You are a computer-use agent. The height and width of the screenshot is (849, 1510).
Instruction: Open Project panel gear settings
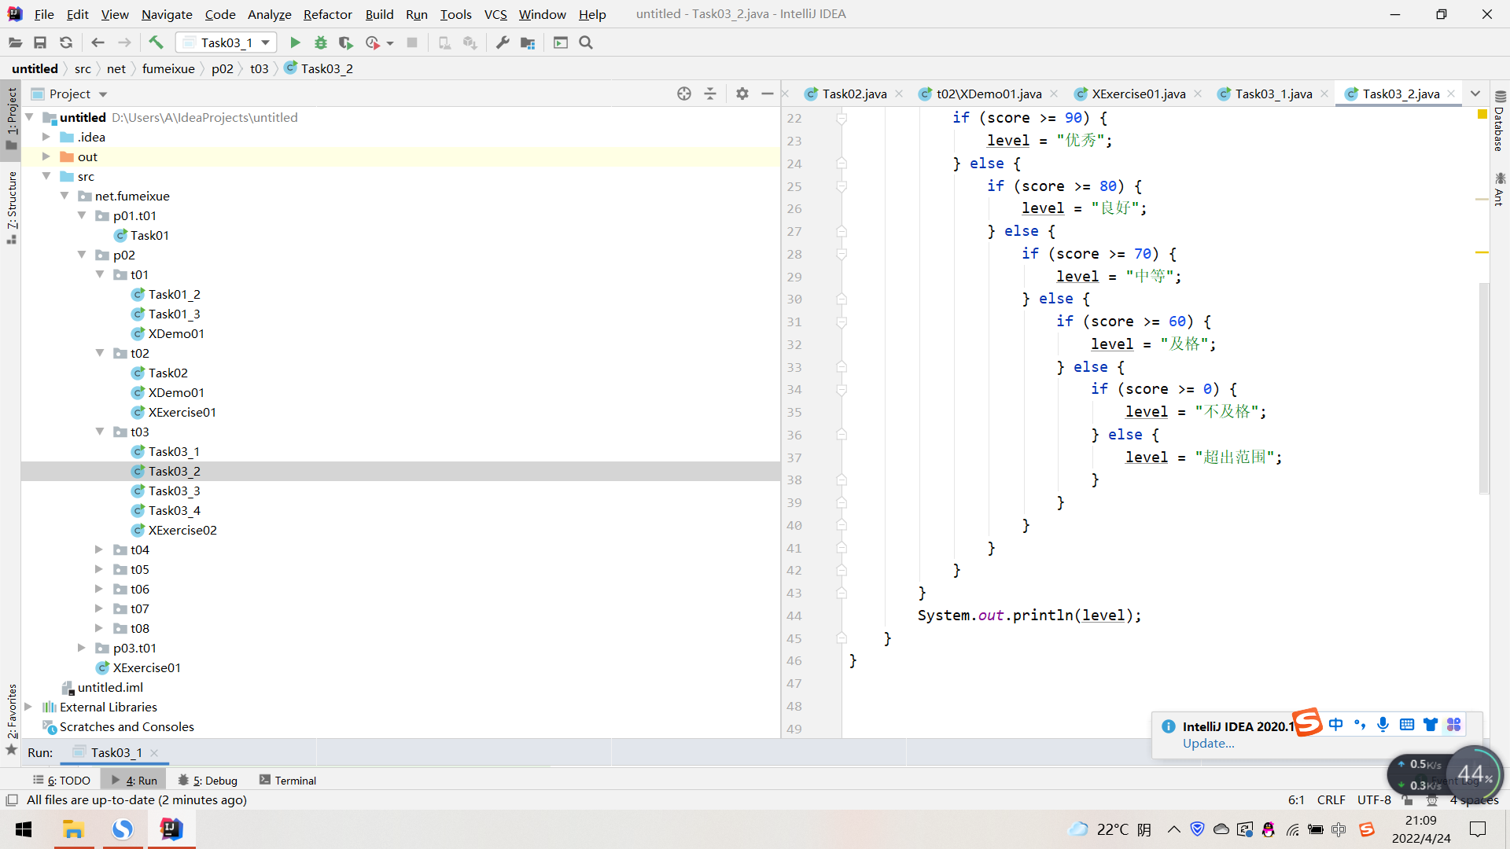click(742, 94)
